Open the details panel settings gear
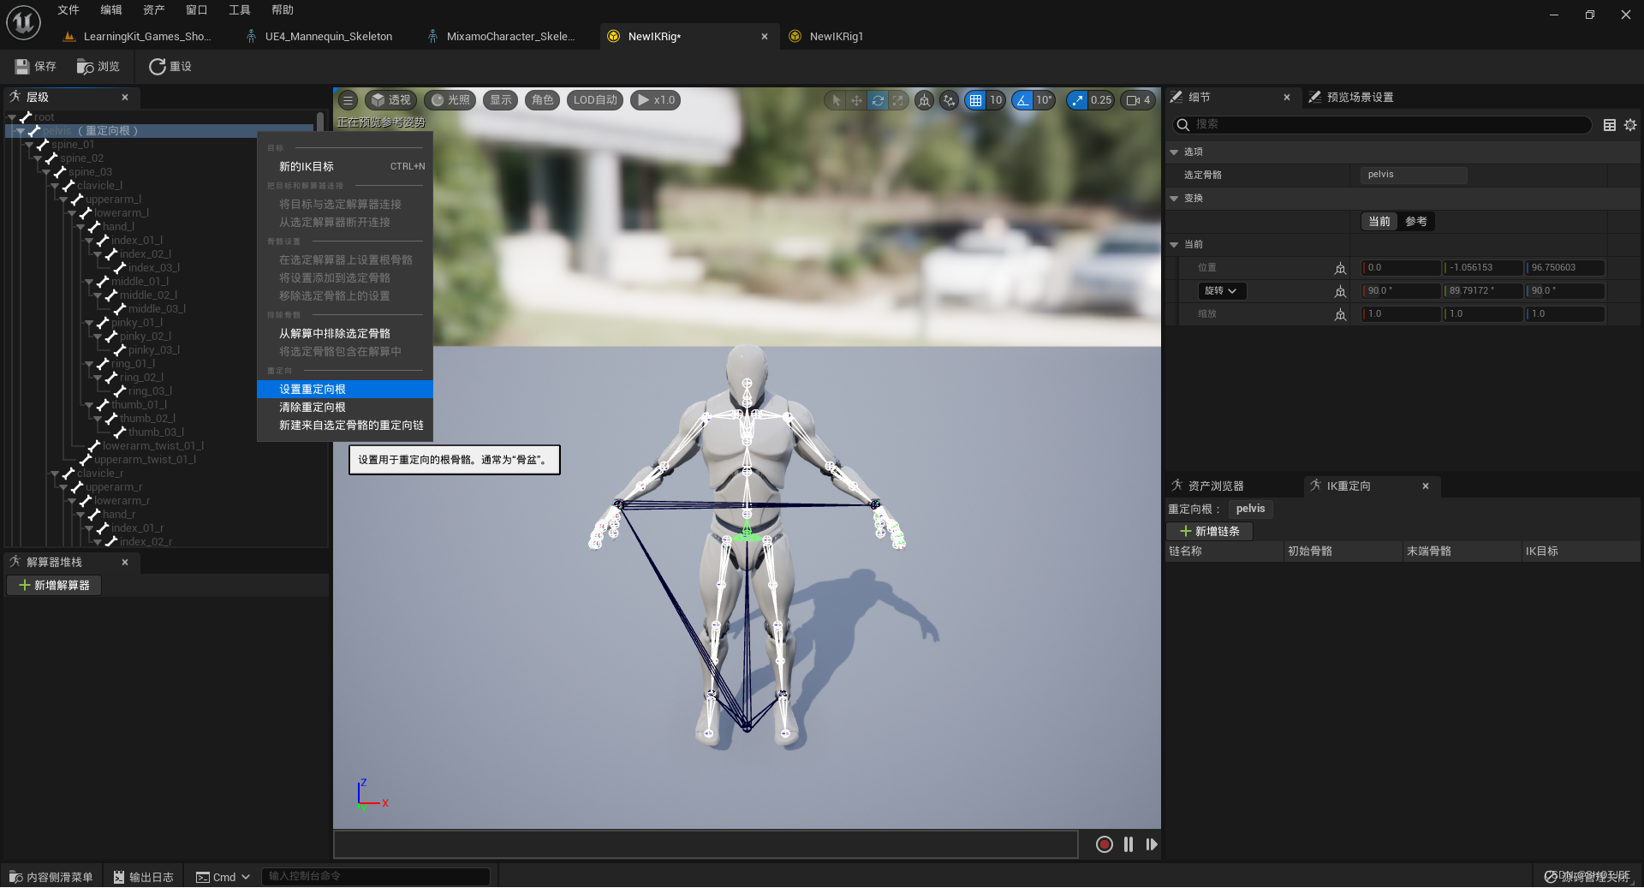The width and height of the screenshot is (1644, 888). 1630,125
